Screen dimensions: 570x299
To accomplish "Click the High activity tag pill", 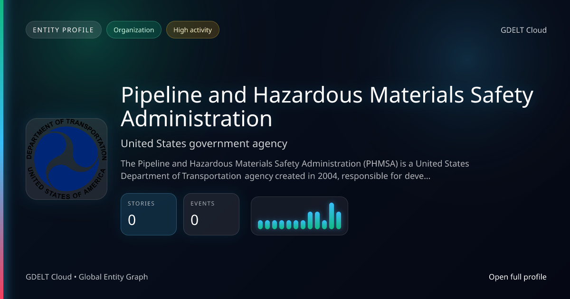I will pos(192,30).
